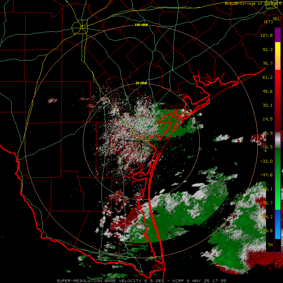Viewport: 283px width, 283px height.
Task: Click the 61.2 velocity scale value
Action: point(268,77)
